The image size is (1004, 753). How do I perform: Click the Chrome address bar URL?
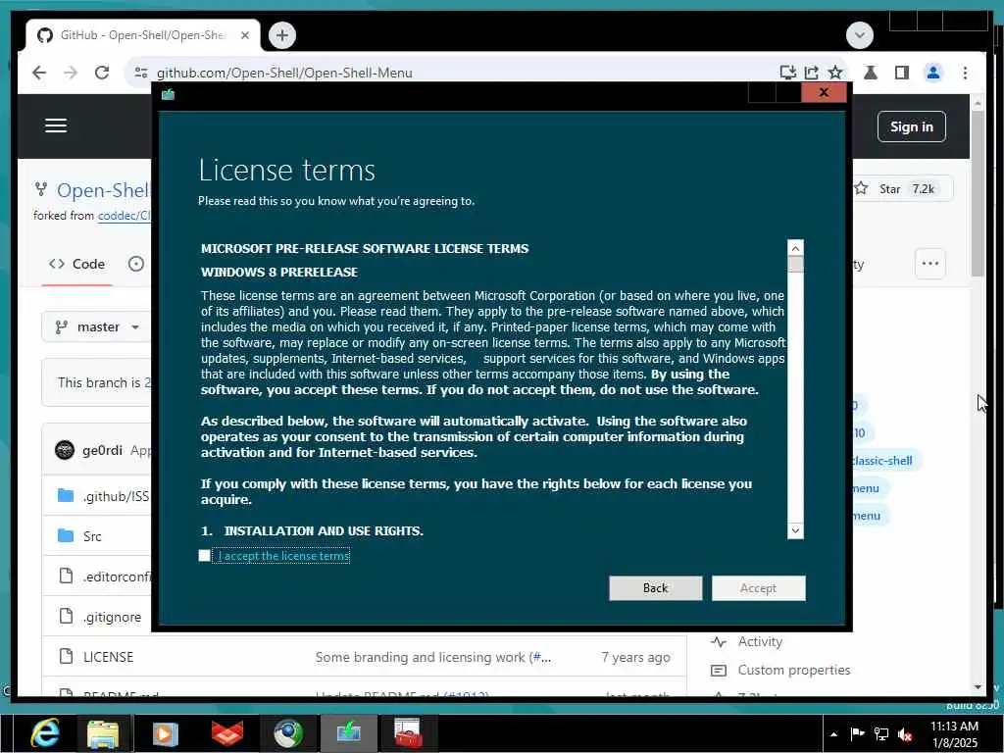[x=284, y=73]
